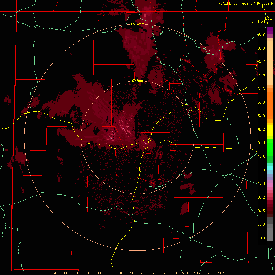Image resolution: width=275 pixels, height=275 pixels.
Task: Click the 9.0 legend value
Action: (x=261, y=48)
